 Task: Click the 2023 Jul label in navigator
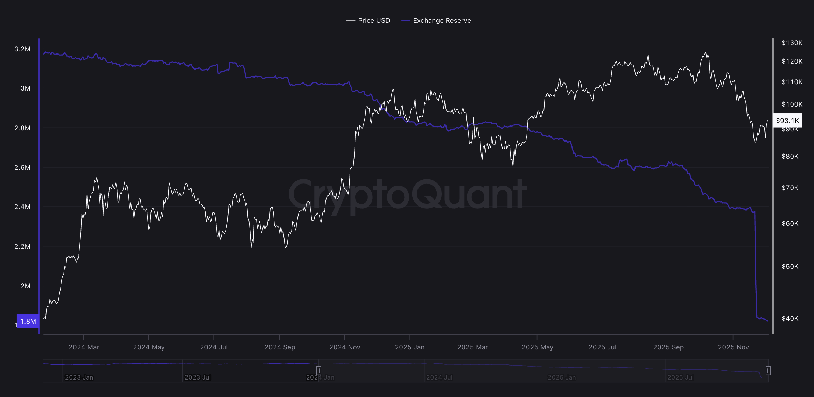[x=198, y=377]
